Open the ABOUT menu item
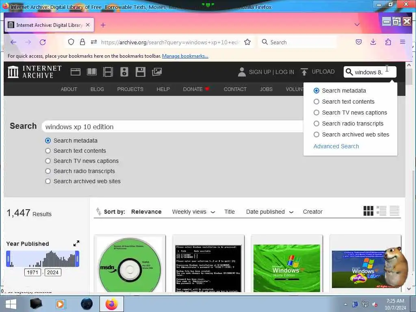 pyautogui.click(x=69, y=89)
